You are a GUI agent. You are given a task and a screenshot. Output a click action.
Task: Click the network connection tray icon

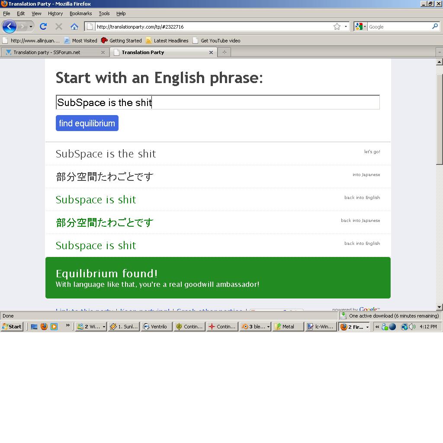[x=404, y=327]
